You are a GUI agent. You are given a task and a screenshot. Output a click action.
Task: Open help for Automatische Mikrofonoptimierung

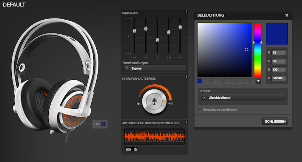point(186,123)
